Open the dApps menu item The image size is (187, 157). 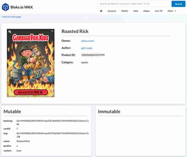tap(146, 11)
